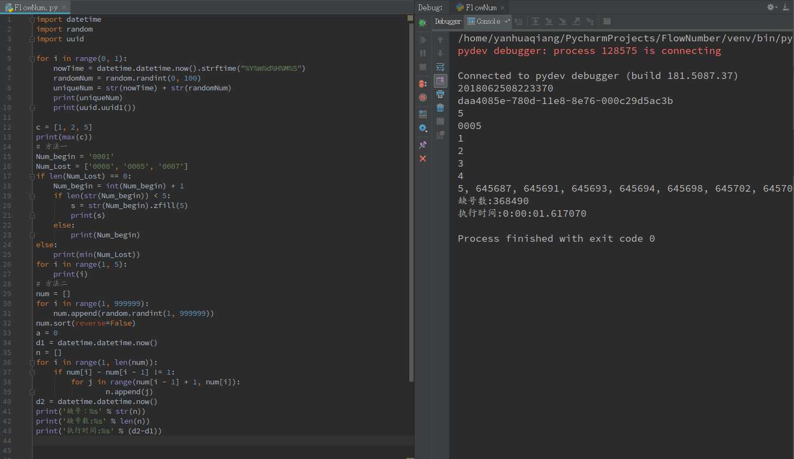Click the yellow warning marker atop editor scrollbar

point(410,18)
